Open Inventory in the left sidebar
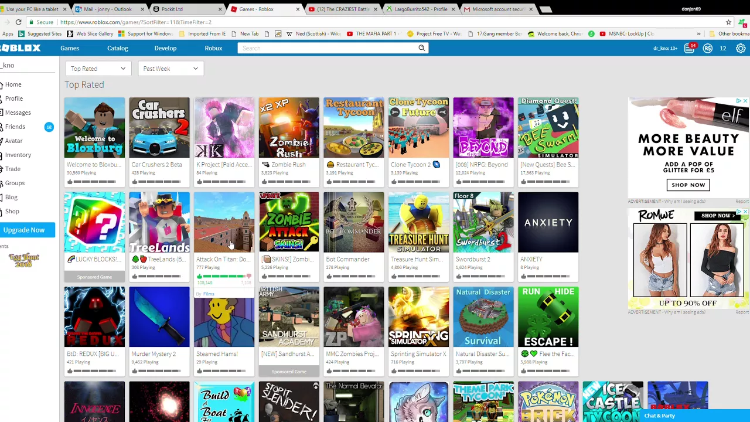This screenshot has width=750, height=422. [x=18, y=155]
